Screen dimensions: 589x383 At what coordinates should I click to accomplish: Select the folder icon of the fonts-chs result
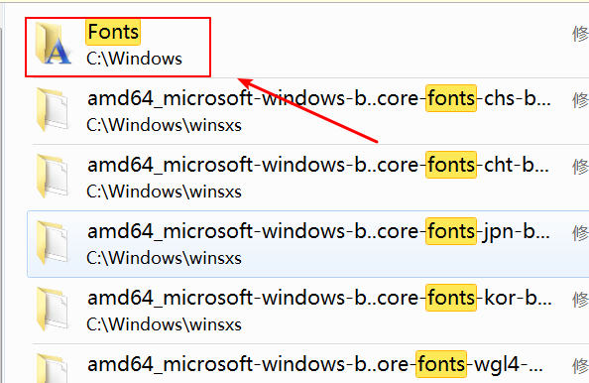tap(53, 109)
